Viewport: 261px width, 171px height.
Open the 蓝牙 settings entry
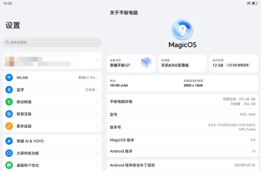[52, 90]
